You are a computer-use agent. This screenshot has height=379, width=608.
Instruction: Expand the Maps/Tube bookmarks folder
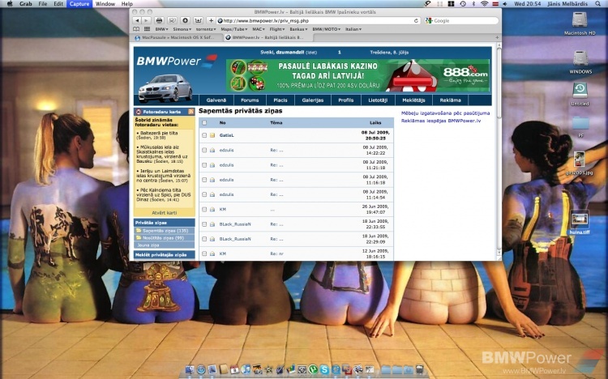point(233,29)
